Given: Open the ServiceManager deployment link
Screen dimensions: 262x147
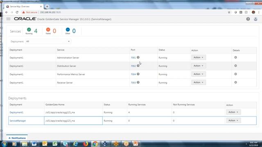Looking at the screenshot, I should coord(18,121).
